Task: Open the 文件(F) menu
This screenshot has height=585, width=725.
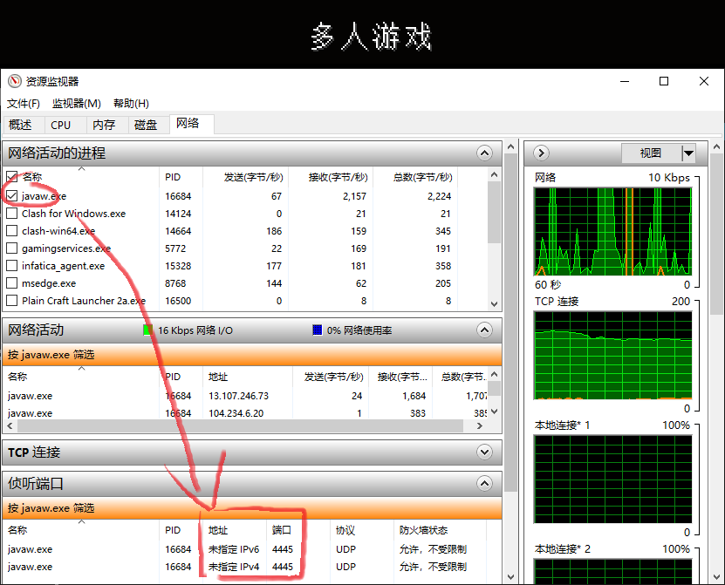Action: [x=24, y=104]
